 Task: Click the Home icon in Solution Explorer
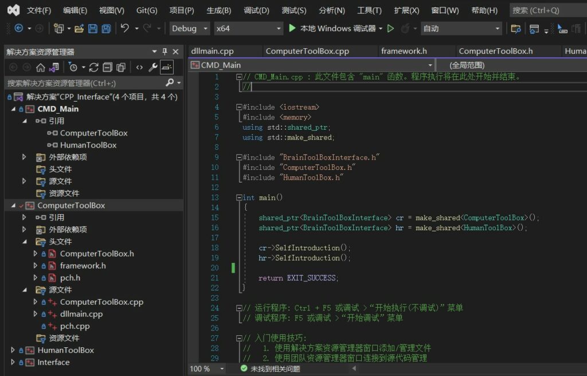(41, 67)
